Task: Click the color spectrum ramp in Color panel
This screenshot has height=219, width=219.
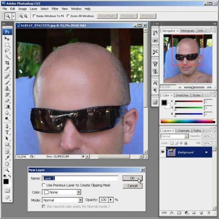Action: [188, 121]
